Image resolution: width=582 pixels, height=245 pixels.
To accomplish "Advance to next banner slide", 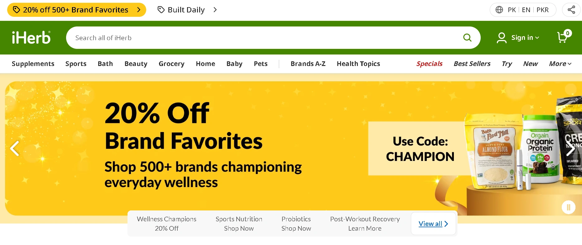I will 570,148.
